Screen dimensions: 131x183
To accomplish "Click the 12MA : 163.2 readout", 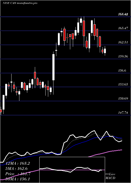I will (x=18, y=163).
